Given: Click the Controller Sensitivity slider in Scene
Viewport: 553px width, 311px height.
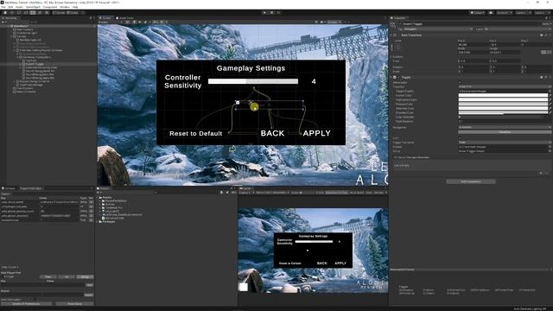Looking at the screenshot, I should coord(253,81).
